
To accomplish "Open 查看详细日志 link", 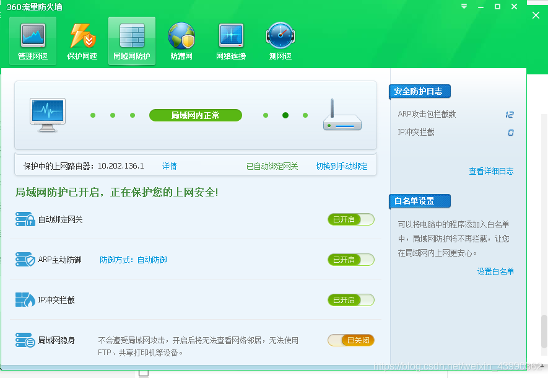I will point(491,171).
